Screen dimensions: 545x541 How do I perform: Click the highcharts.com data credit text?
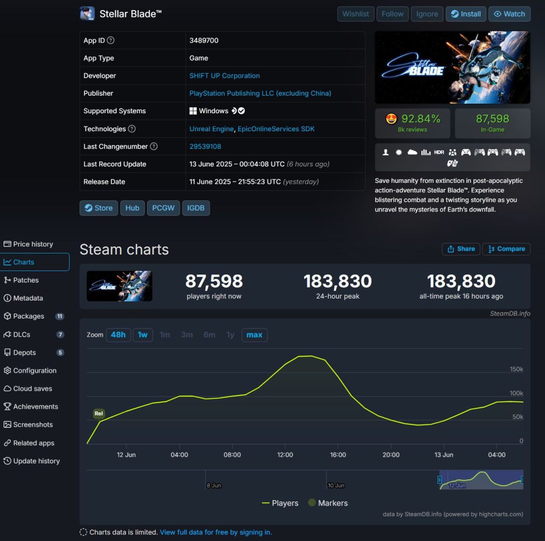click(x=452, y=514)
